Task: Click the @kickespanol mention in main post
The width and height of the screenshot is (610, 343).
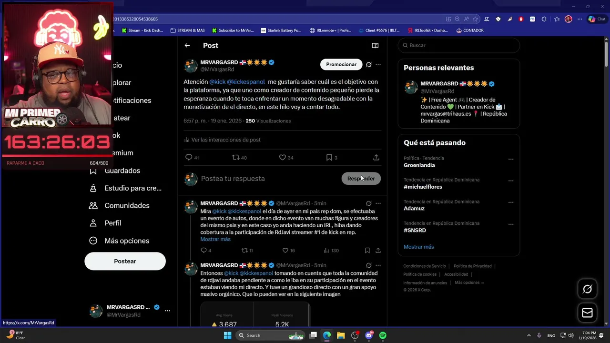Action: tap(246, 82)
